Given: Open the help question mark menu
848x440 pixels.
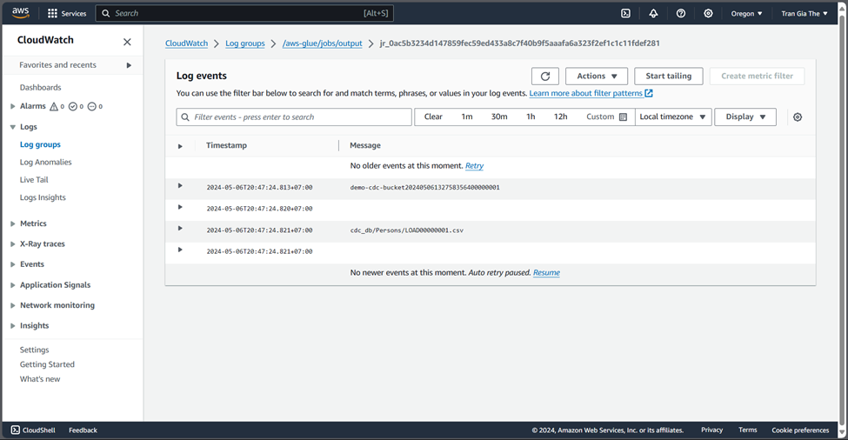Looking at the screenshot, I should point(681,14).
